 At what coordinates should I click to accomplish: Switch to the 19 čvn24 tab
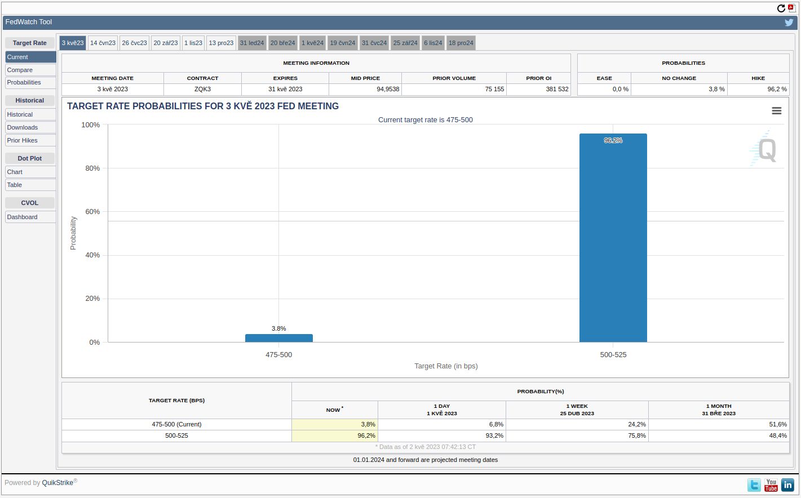tap(343, 43)
